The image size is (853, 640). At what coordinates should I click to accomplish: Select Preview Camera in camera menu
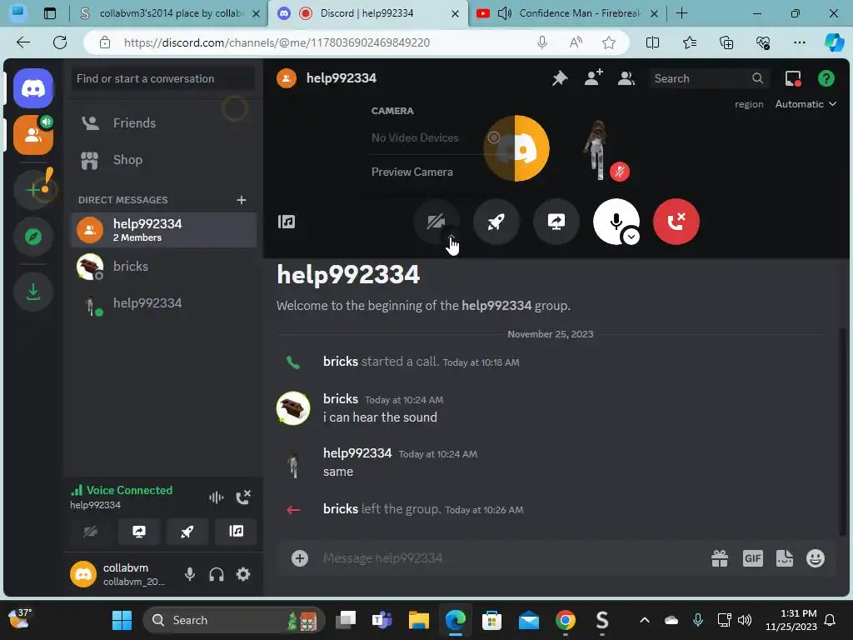click(412, 172)
